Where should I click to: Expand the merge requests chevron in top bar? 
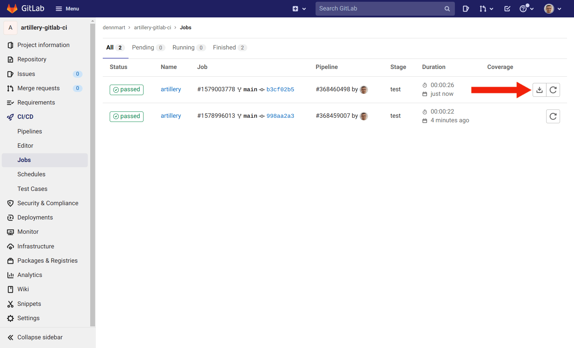coord(491,8)
